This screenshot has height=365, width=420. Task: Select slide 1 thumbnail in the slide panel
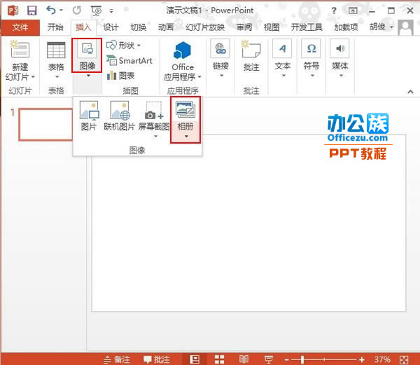[45, 124]
